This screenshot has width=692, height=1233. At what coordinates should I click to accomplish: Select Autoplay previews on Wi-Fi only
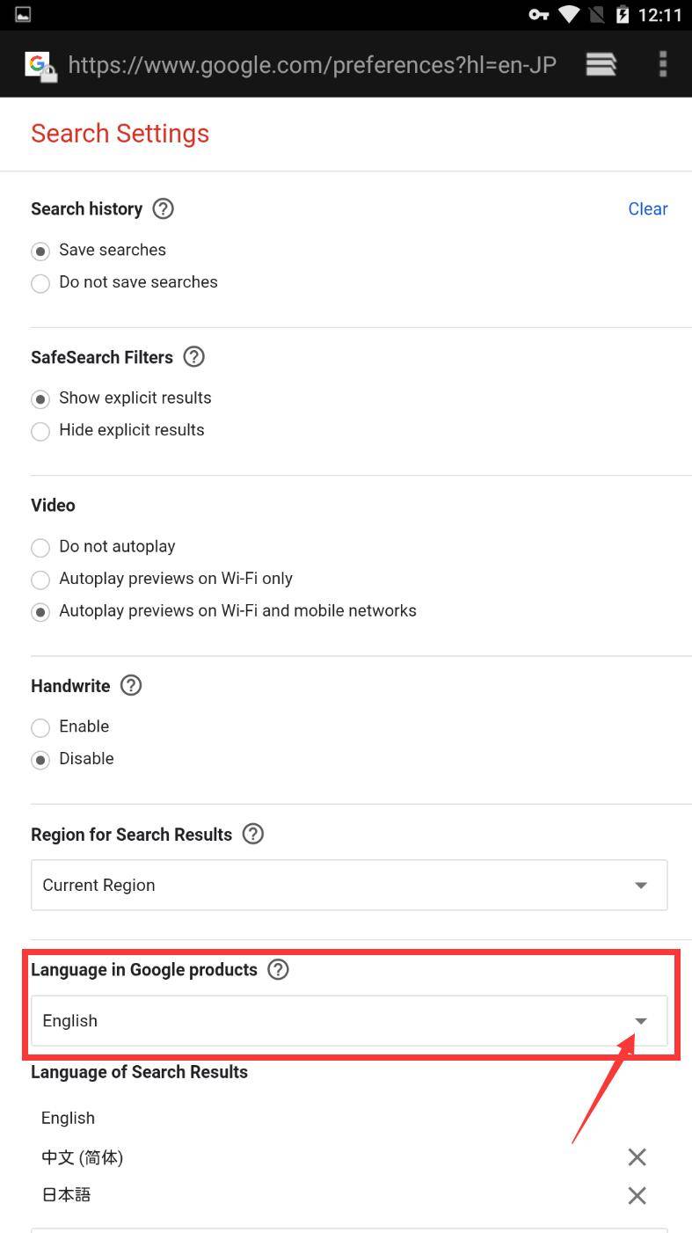tap(40, 580)
